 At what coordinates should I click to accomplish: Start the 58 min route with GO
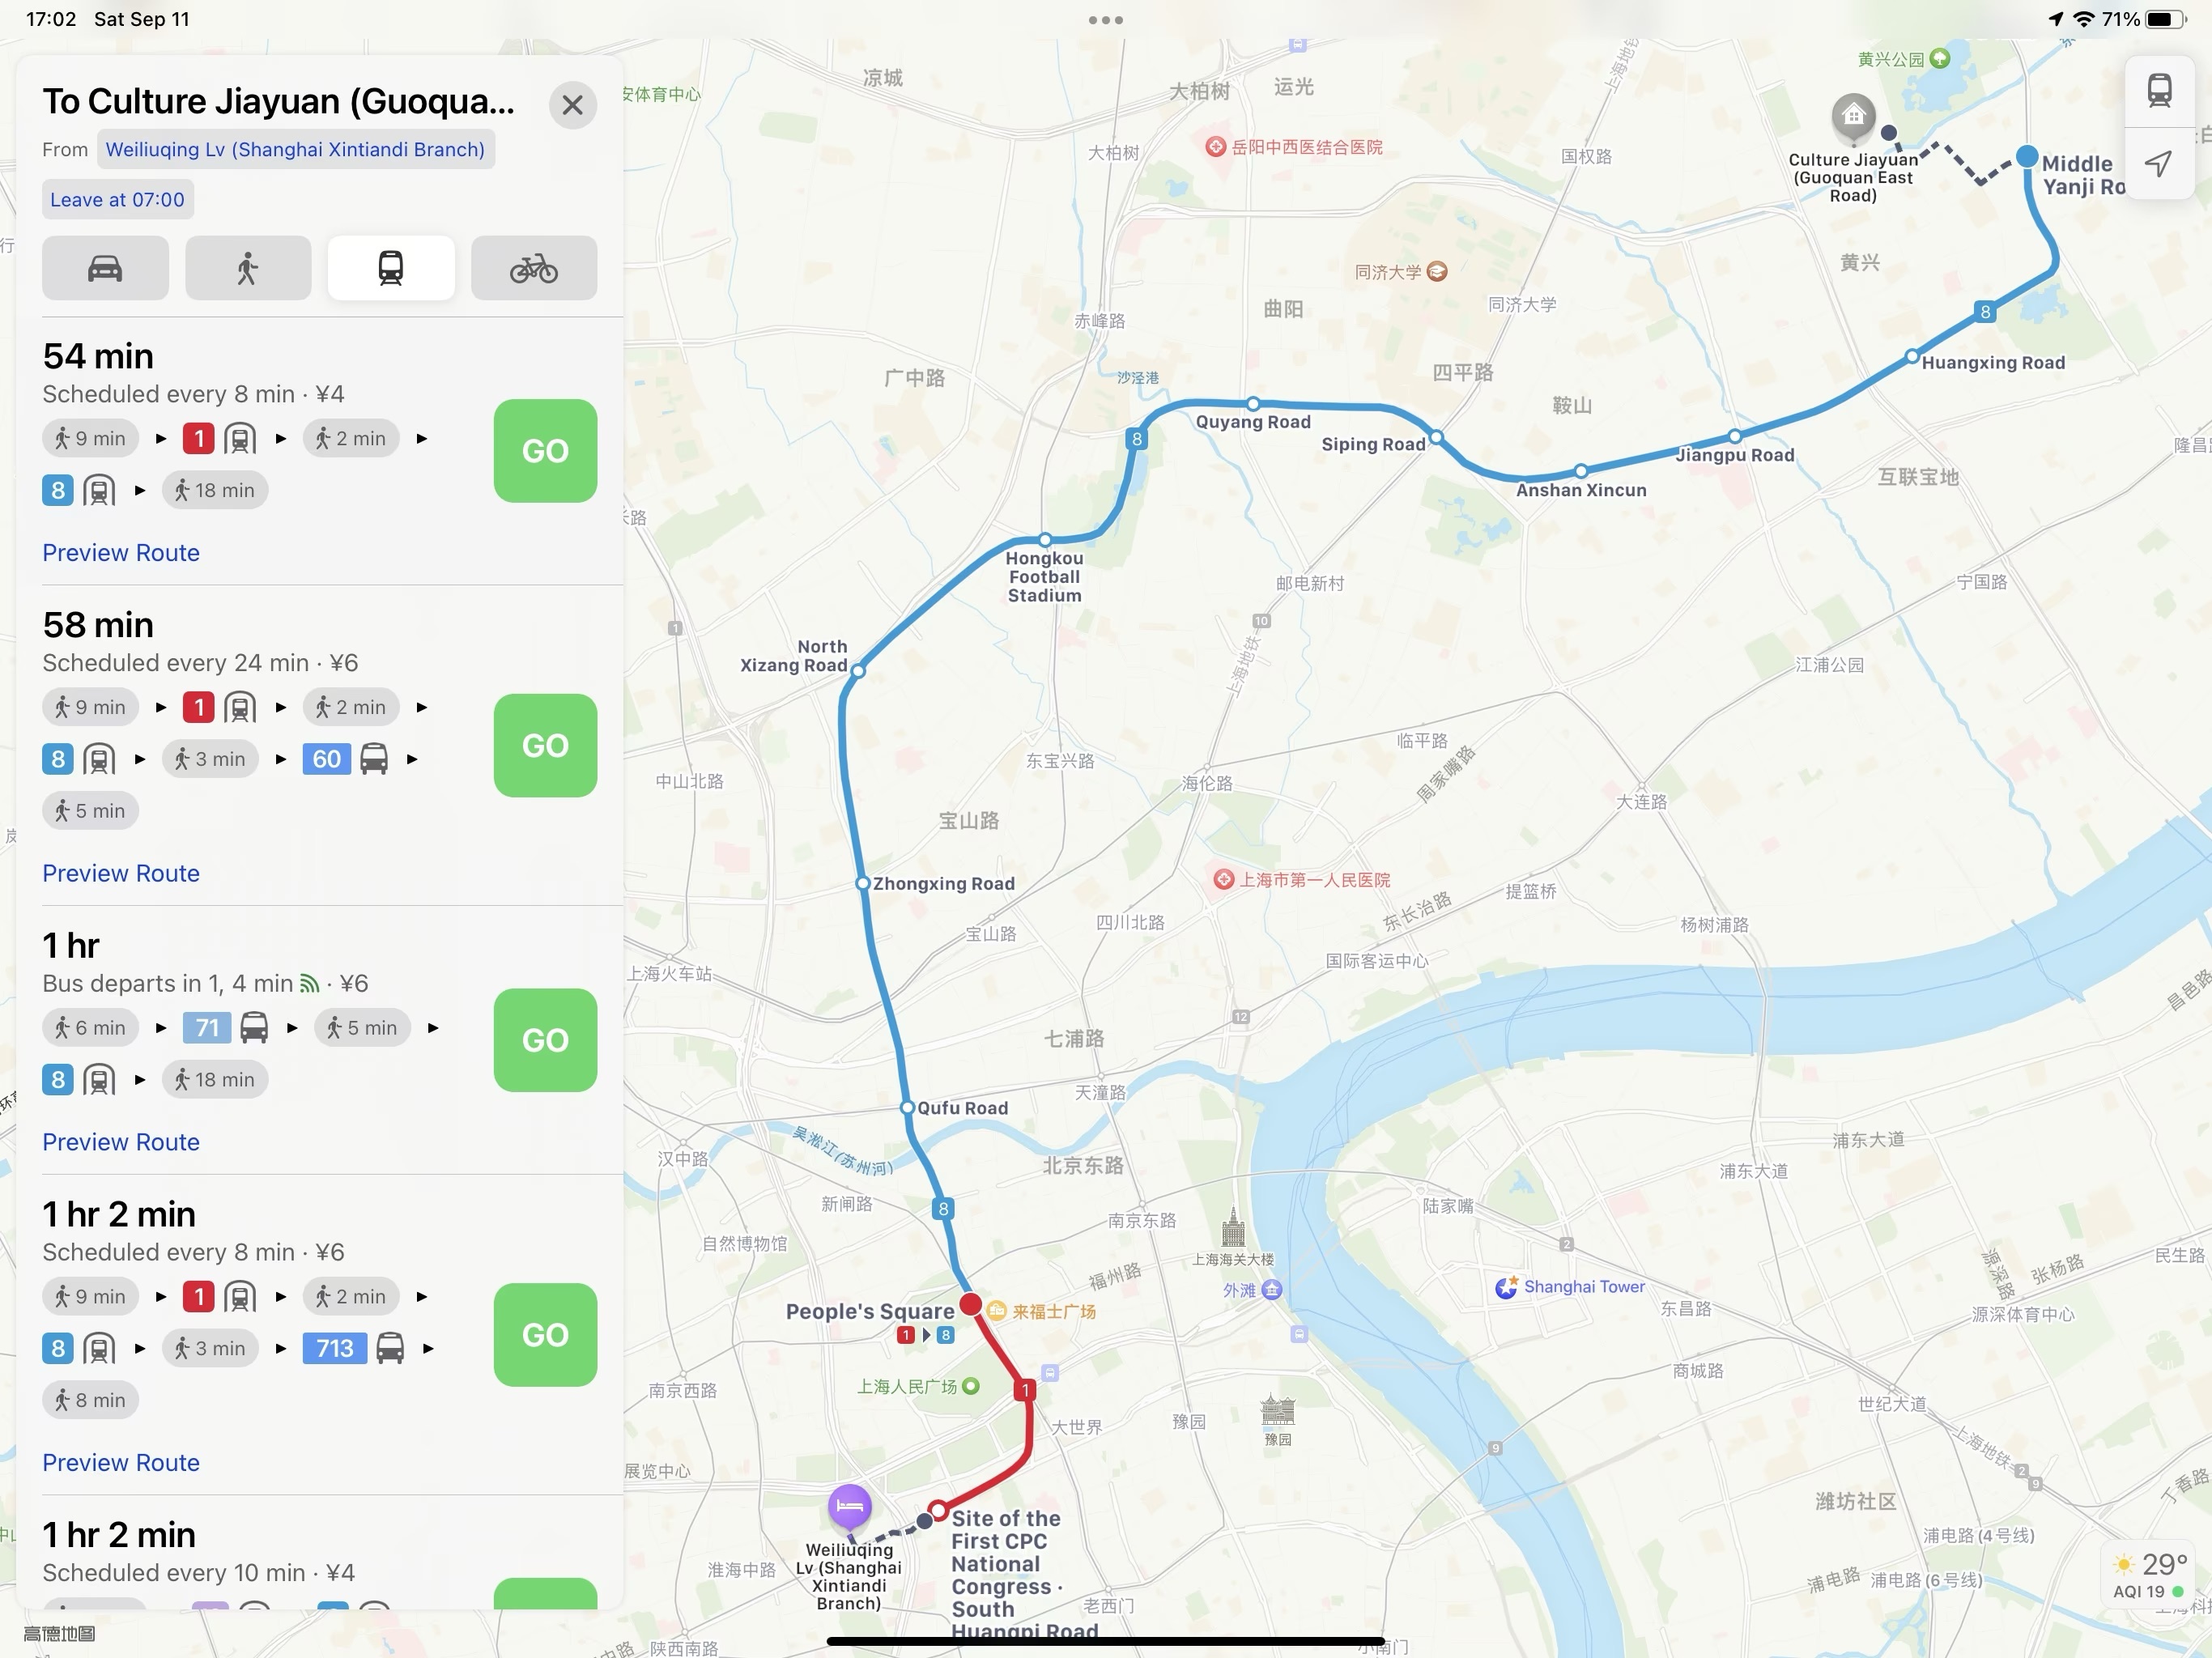click(x=545, y=745)
